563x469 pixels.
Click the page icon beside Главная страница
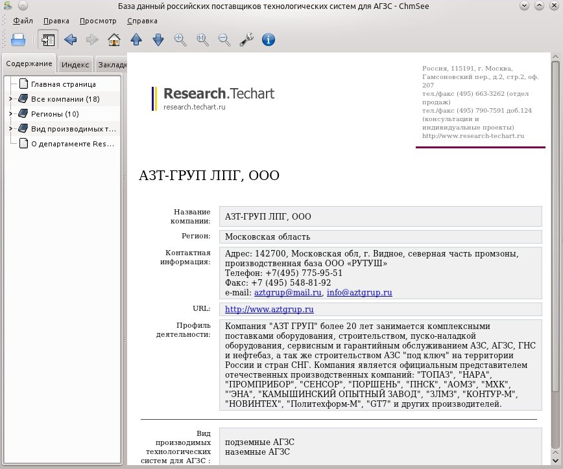click(23, 84)
